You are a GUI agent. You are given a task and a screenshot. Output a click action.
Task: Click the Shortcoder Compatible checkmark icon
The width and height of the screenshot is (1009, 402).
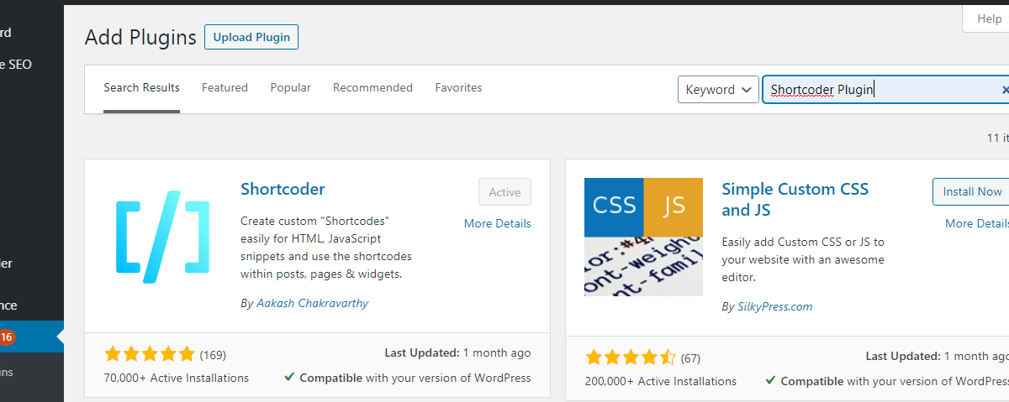click(289, 378)
